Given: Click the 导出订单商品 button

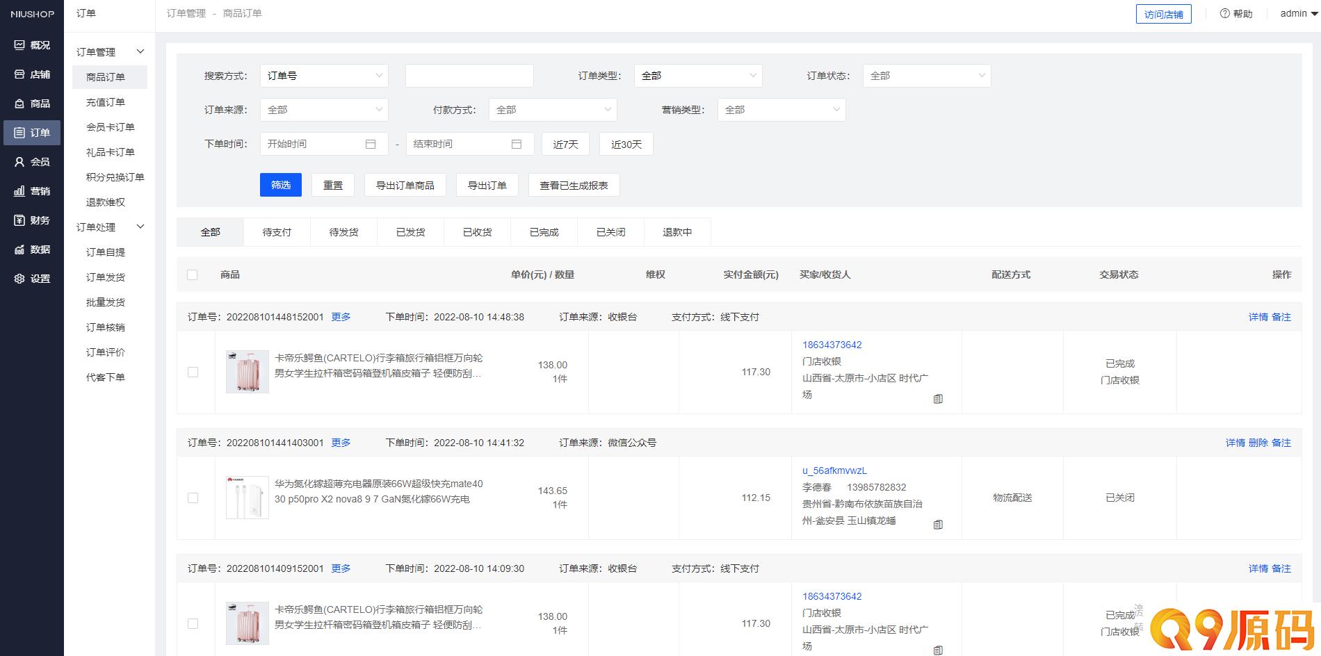Looking at the screenshot, I should click(x=405, y=185).
